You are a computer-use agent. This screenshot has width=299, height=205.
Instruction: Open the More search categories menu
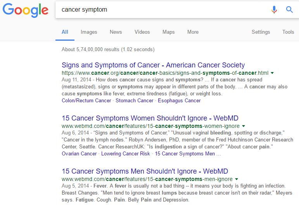pos(193,32)
